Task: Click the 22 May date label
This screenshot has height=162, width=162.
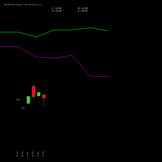Action: point(43,154)
